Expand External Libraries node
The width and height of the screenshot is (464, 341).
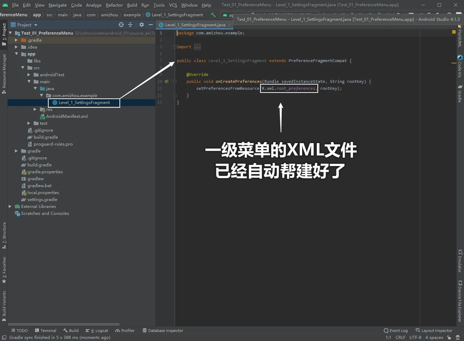10,206
